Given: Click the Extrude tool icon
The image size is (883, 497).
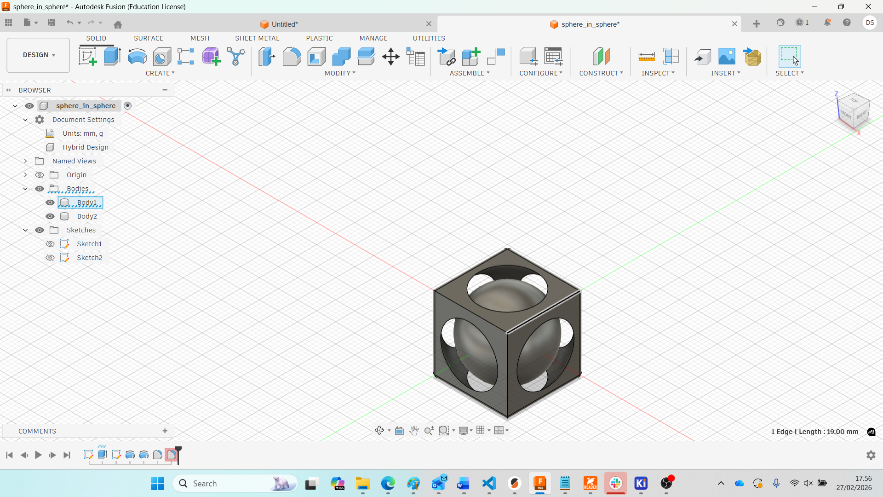Looking at the screenshot, I should tap(112, 57).
